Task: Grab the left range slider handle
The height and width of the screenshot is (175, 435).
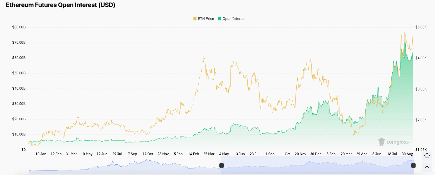Action: click(x=222, y=165)
